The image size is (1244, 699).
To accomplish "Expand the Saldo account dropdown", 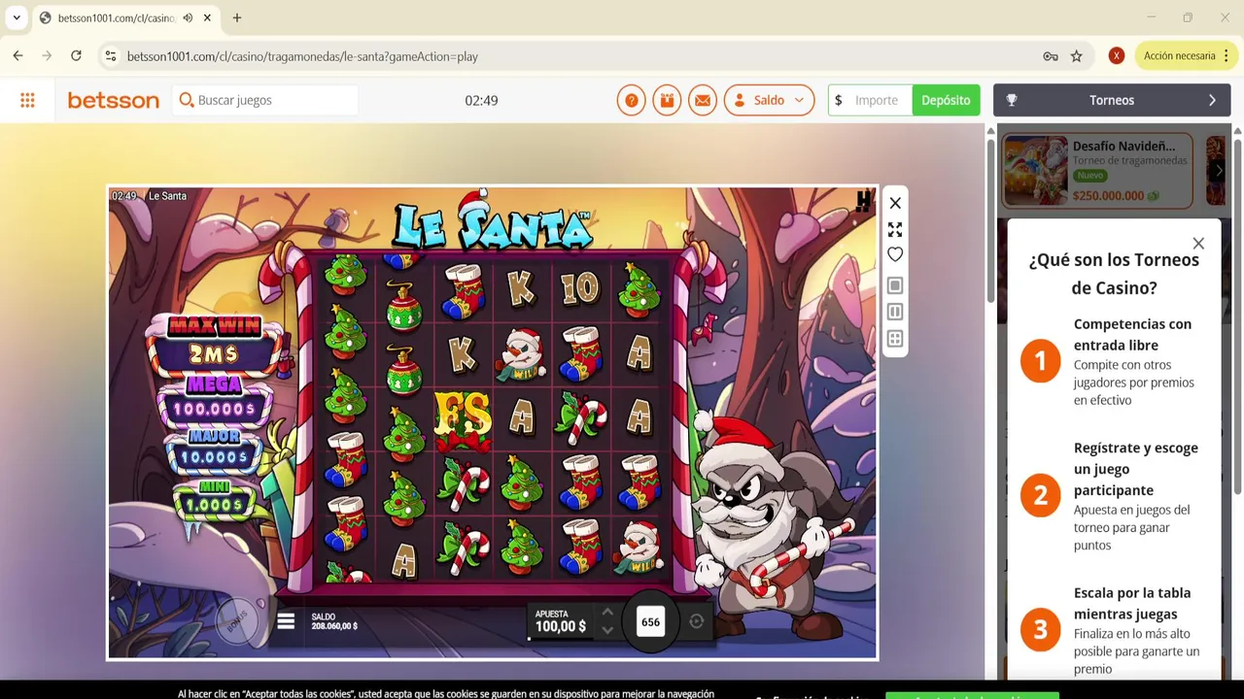I will point(769,100).
